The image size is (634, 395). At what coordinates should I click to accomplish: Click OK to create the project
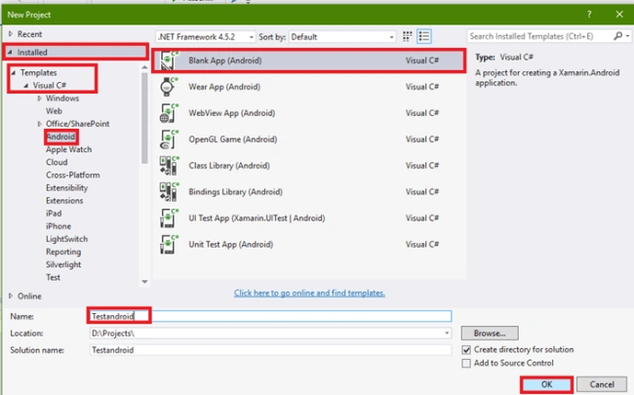(x=546, y=384)
